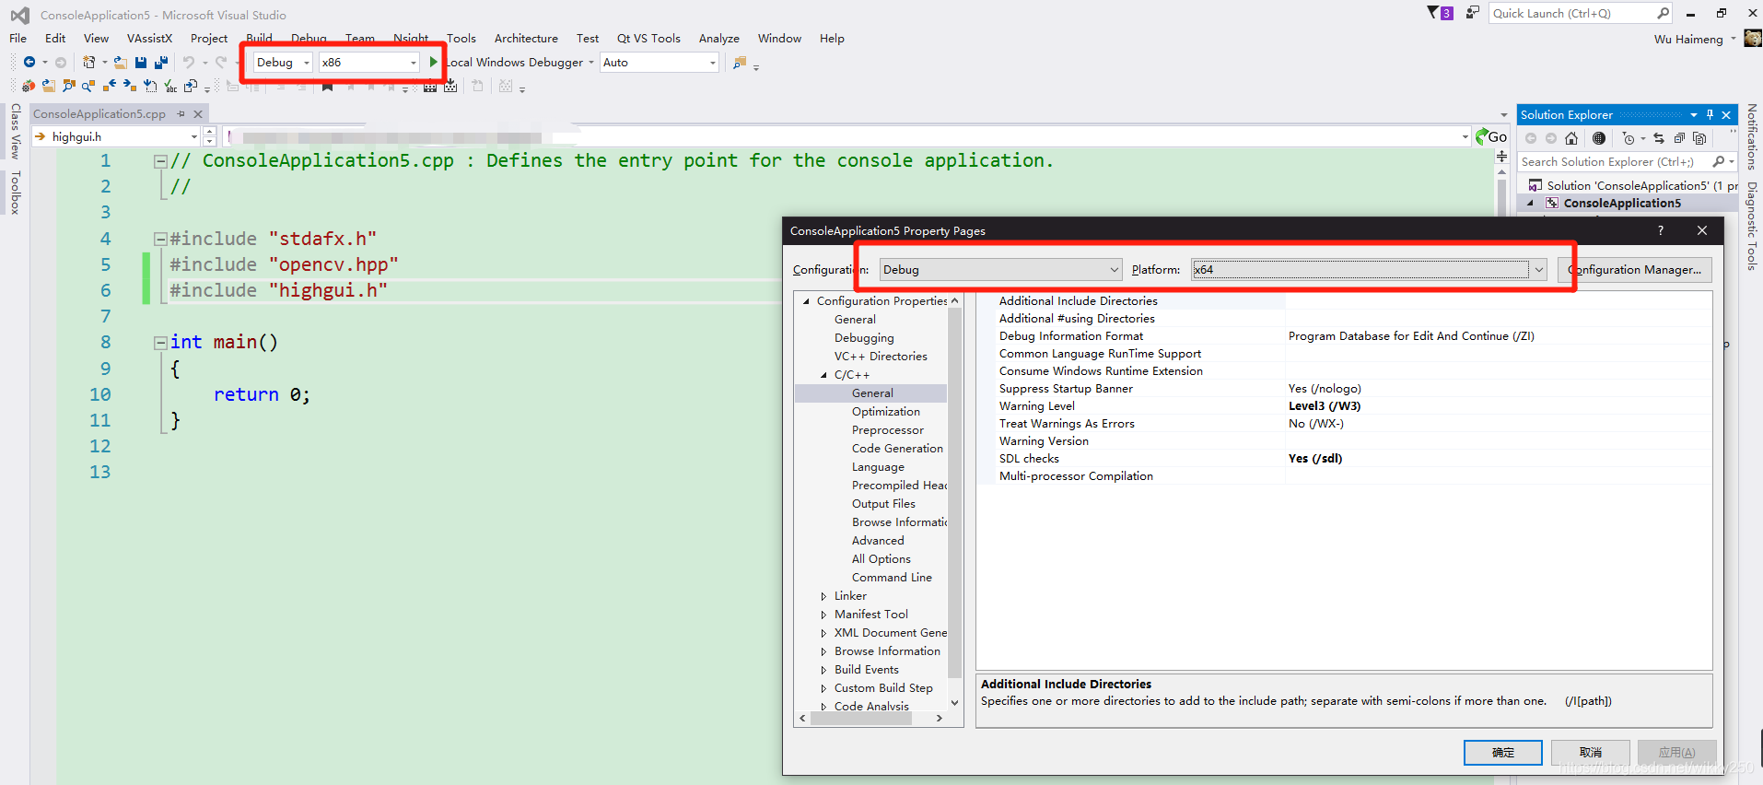Open the Project menu

[209, 38]
